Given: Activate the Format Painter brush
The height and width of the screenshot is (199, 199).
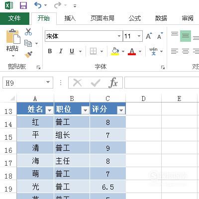Looking at the screenshot, I should click(28, 55).
